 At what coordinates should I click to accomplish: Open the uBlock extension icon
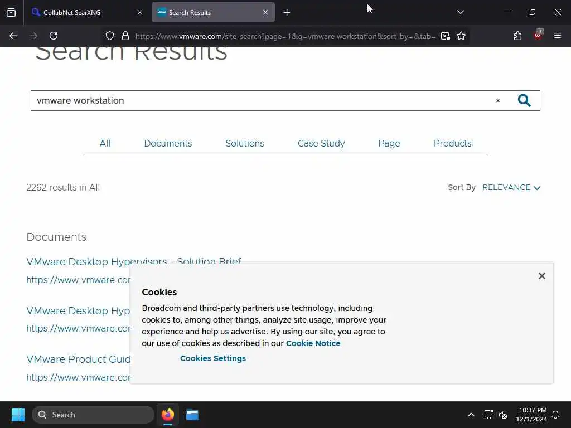(x=538, y=35)
